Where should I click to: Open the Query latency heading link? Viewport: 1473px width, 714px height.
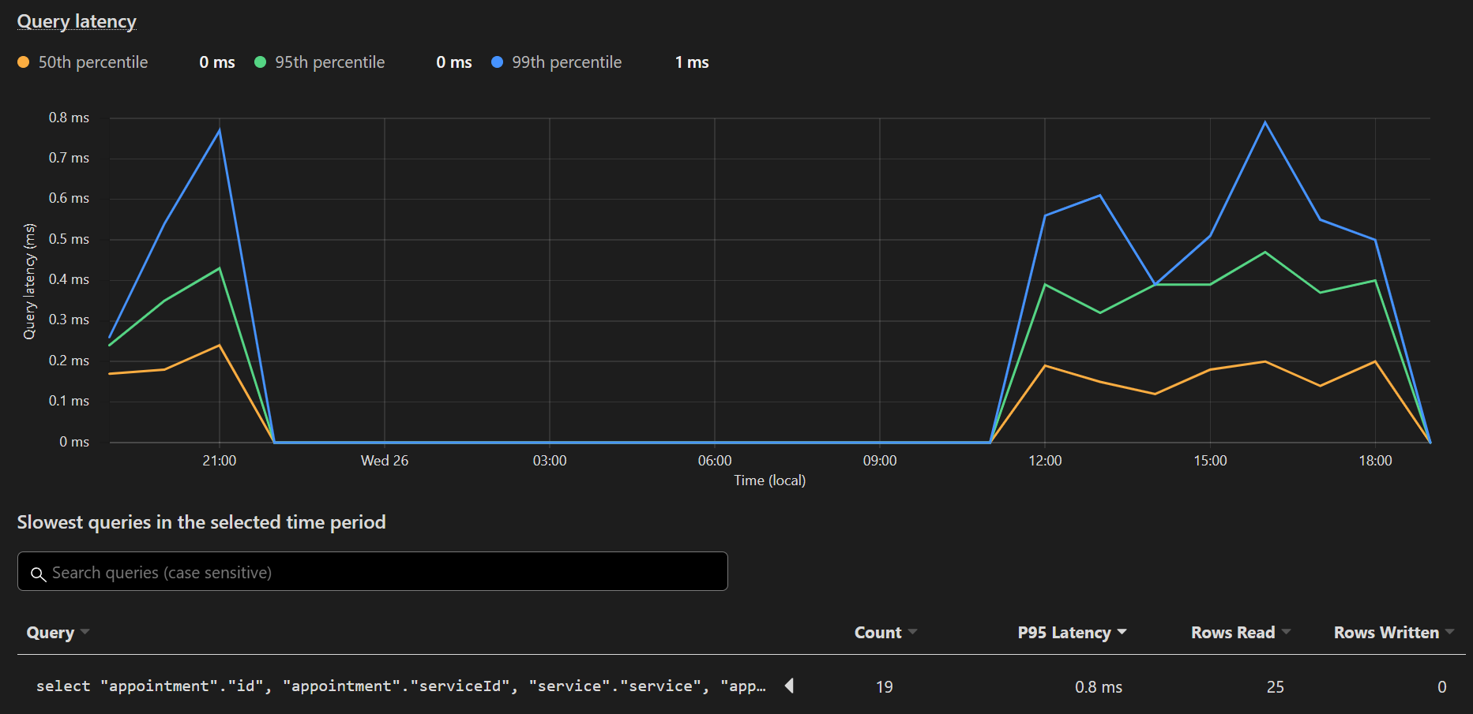pos(77,21)
